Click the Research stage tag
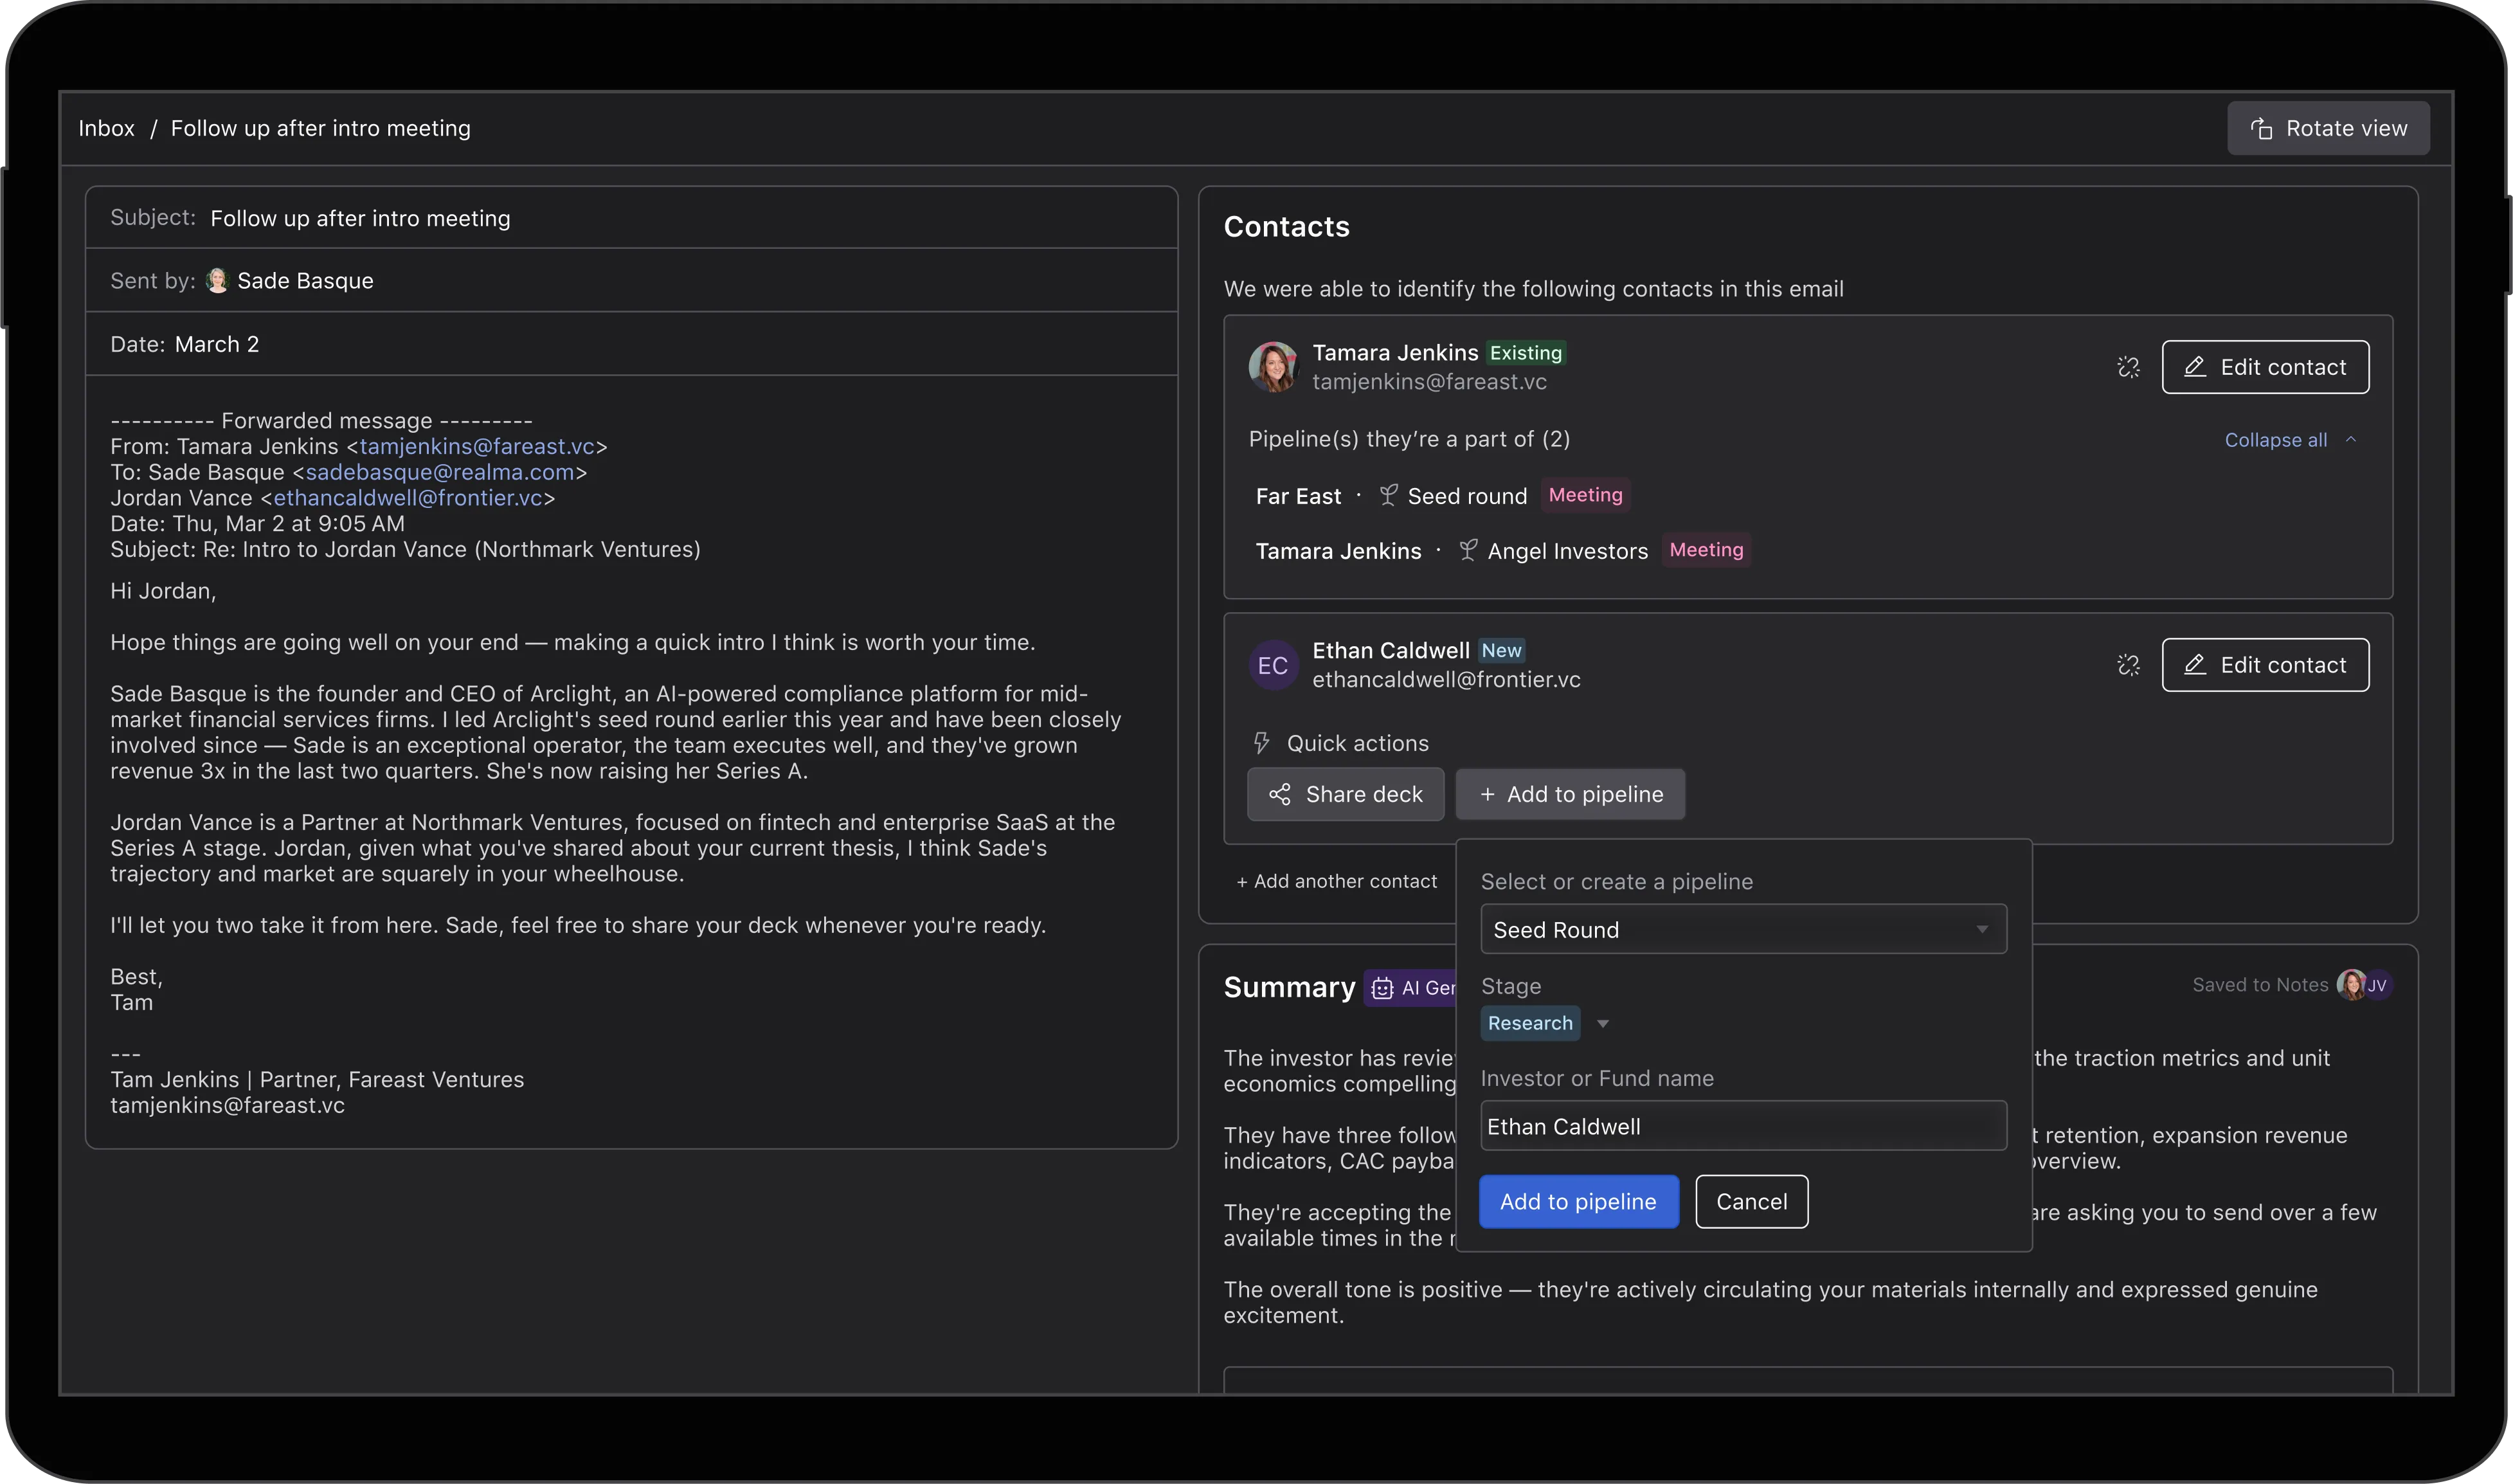The height and width of the screenshot is (1484, 2513). (x=1529, y=1023)
